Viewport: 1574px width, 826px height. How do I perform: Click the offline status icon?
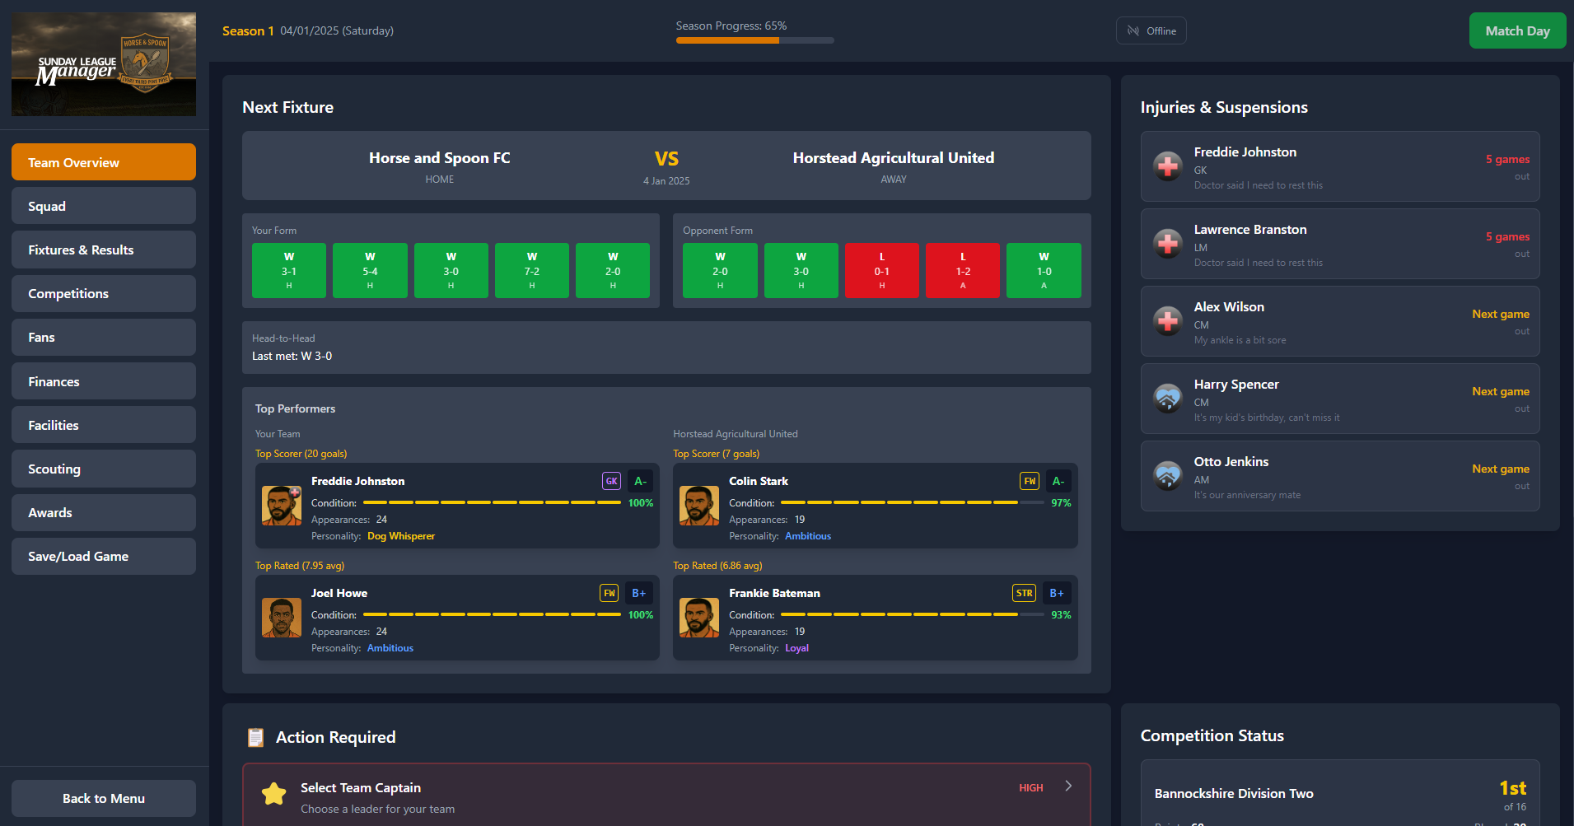pos(1133,31)
